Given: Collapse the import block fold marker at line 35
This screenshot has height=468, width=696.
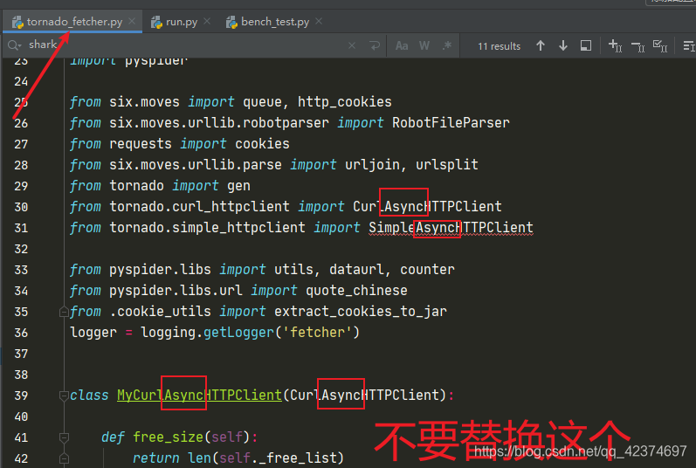Looking at the screenshot, I should click(64, 312).
